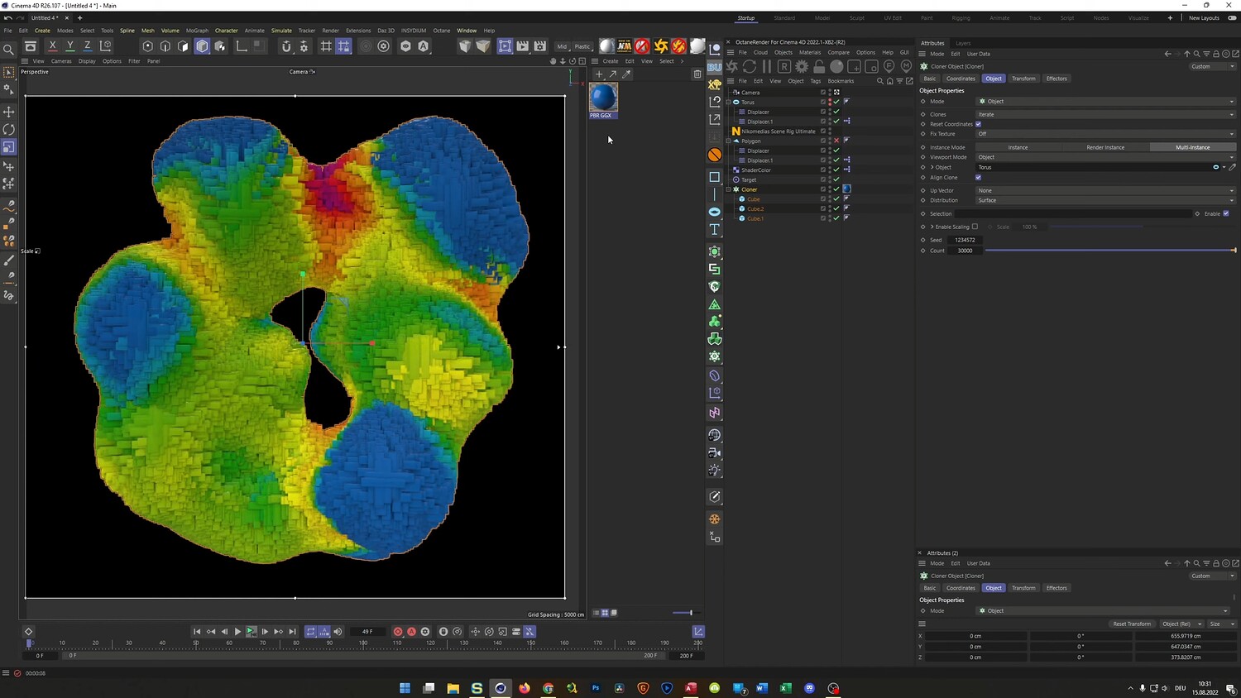Image resolution: width=1241 pixels, height=698 pixels.
Task: Click the Record Active Objects keyframe button
Action: pyautogui.click(x=398, y=632)
